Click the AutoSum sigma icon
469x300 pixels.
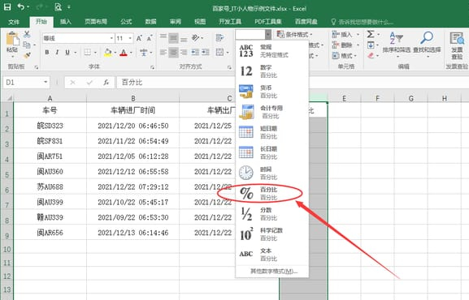tap(371, 34)
